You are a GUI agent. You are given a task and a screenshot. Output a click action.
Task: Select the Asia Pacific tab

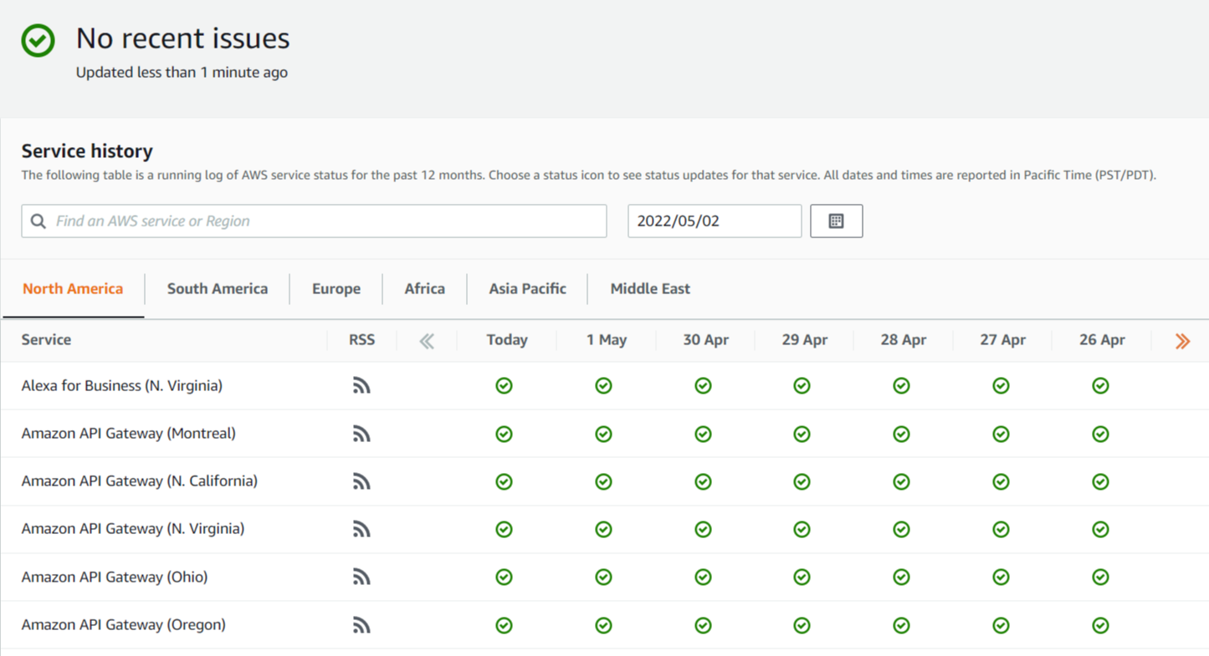[527, 289]
